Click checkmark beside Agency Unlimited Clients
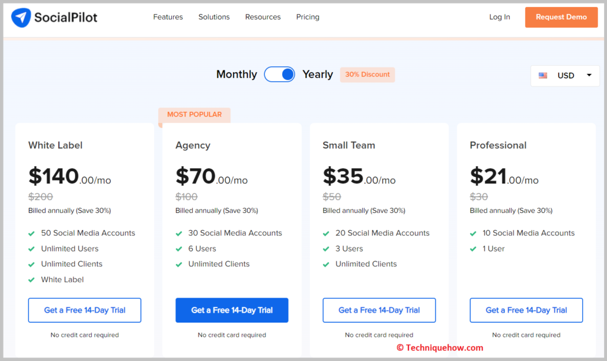The width and height of the screenshot is (607, 361). click(179, 265)
